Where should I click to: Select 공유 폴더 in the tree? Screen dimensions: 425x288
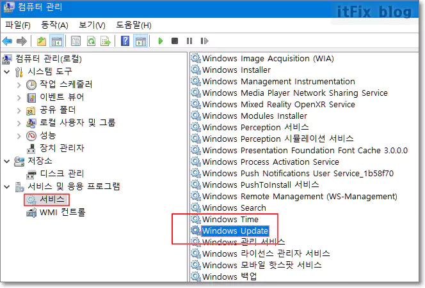58,110
